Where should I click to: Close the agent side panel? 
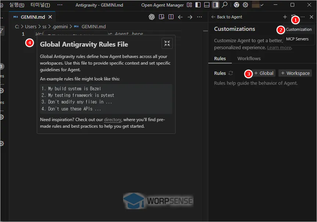311,17
